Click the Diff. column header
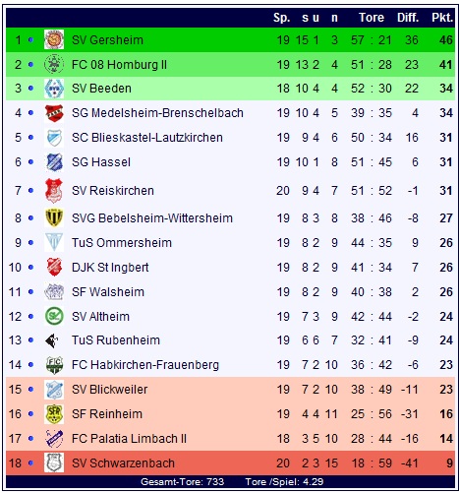 click(x=408, y=18)
